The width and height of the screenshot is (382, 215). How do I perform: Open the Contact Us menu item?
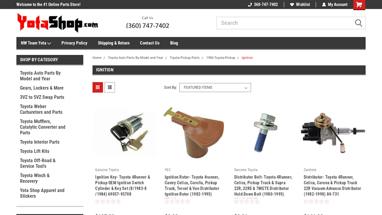[x=149, y=43]
